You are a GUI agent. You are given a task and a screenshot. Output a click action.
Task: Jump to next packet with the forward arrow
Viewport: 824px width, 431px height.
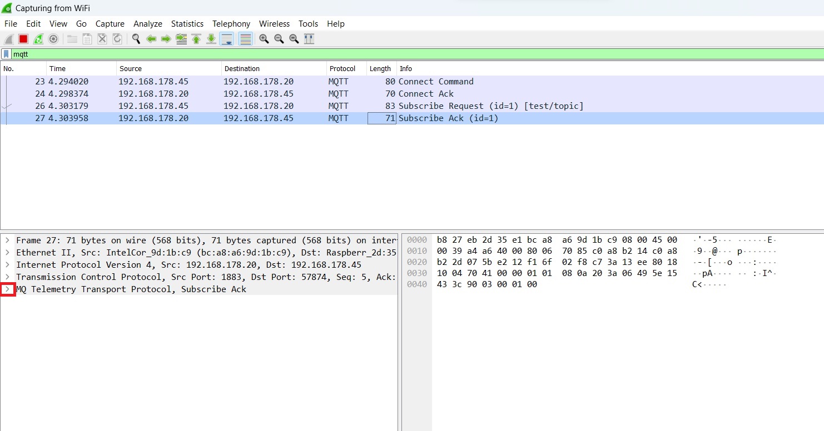pos(166,38)
